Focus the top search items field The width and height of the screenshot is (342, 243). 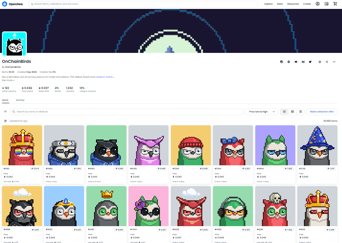click(143, 4)
